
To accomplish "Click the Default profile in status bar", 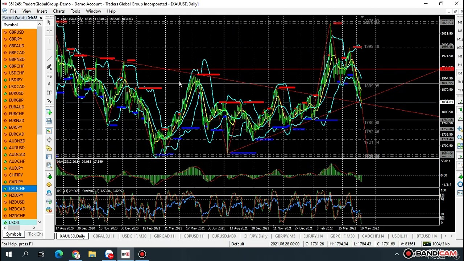I will click(238, 244).
